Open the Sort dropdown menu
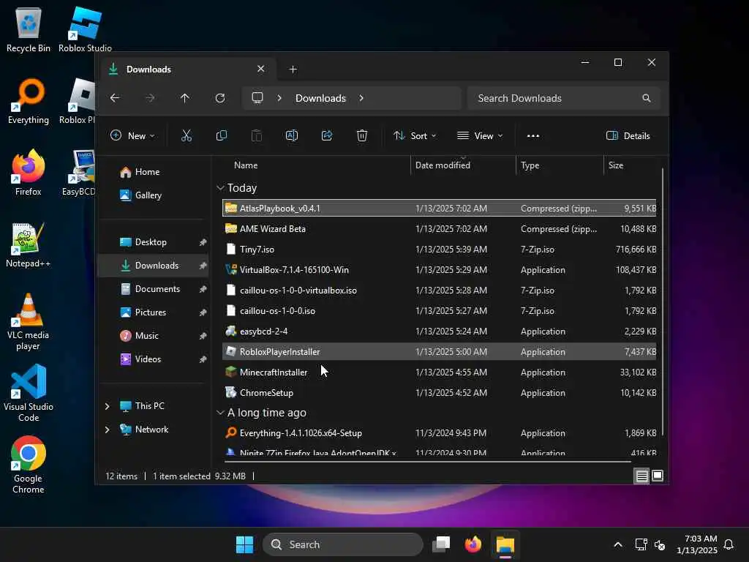 point(415,135)
